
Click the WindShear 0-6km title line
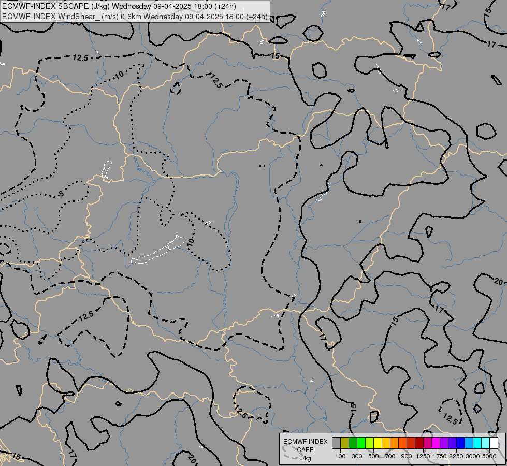[135, 17]
